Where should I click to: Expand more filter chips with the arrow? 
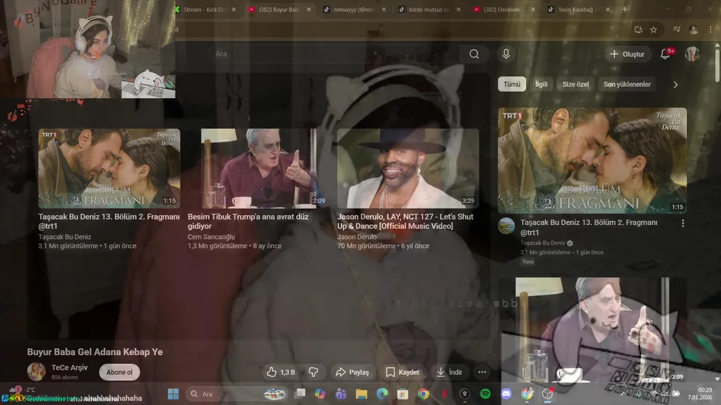(675, 84)
